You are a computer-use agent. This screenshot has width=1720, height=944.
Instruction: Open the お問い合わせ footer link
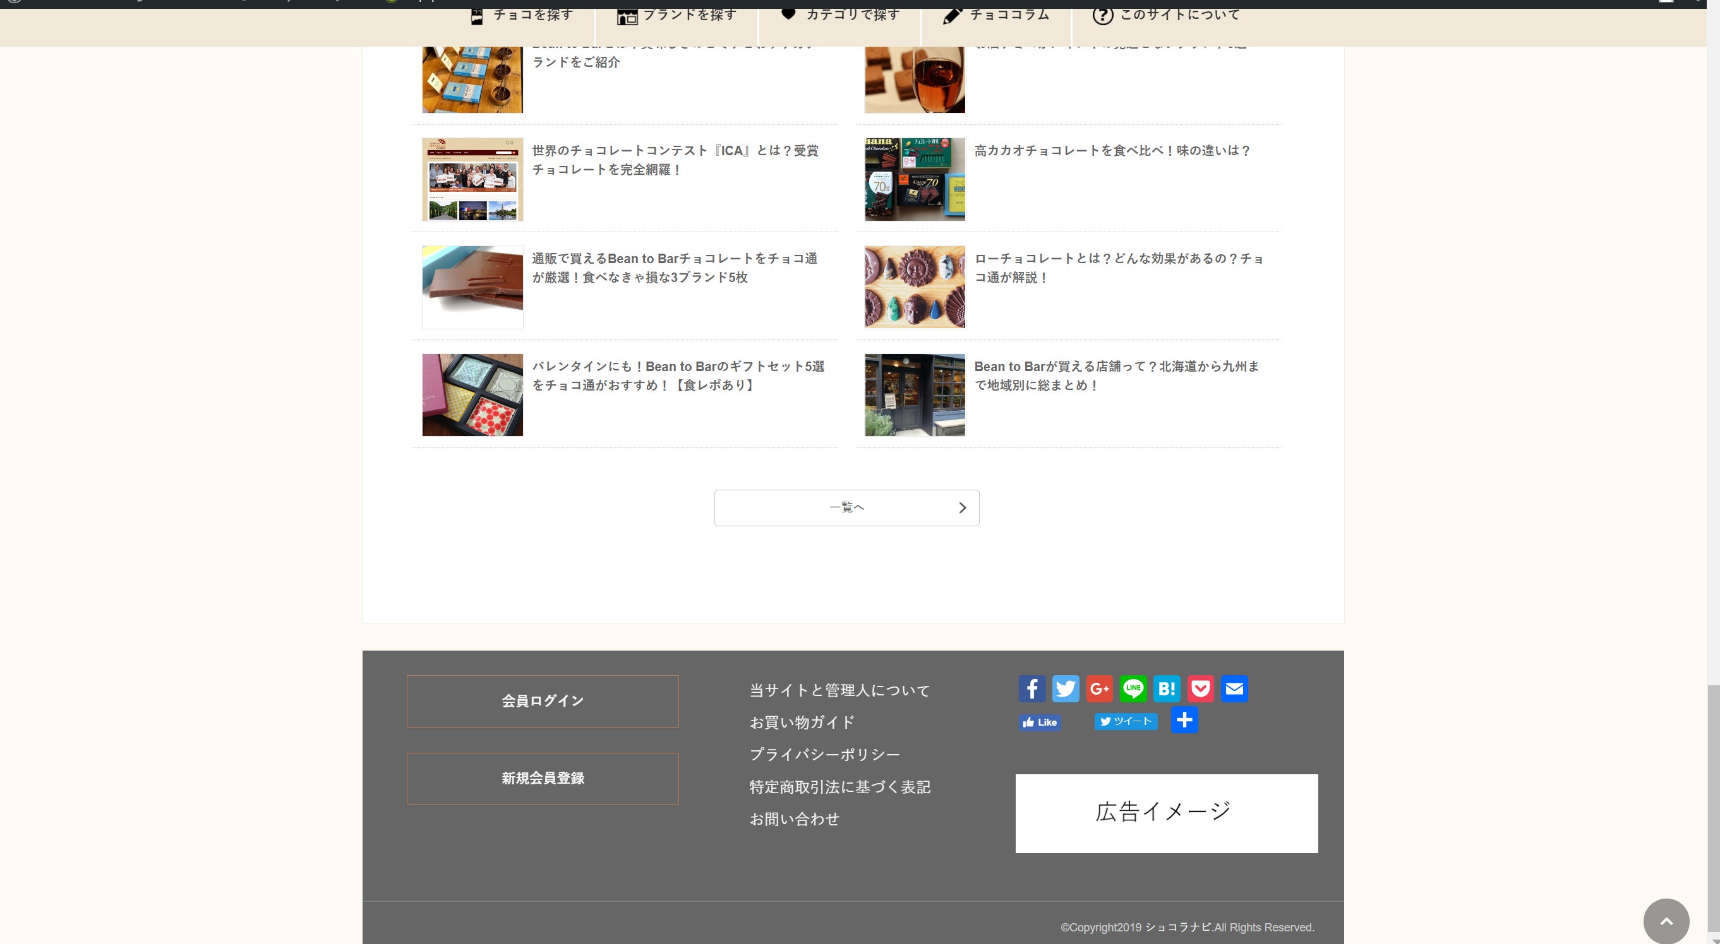794,819
